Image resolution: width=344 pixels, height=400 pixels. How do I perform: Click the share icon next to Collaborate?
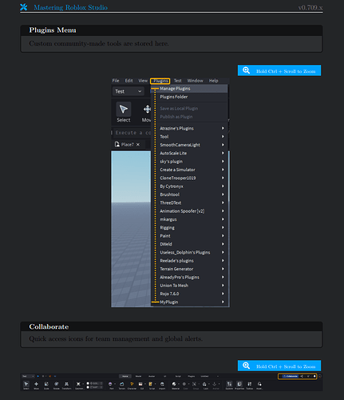coord(302,376)
